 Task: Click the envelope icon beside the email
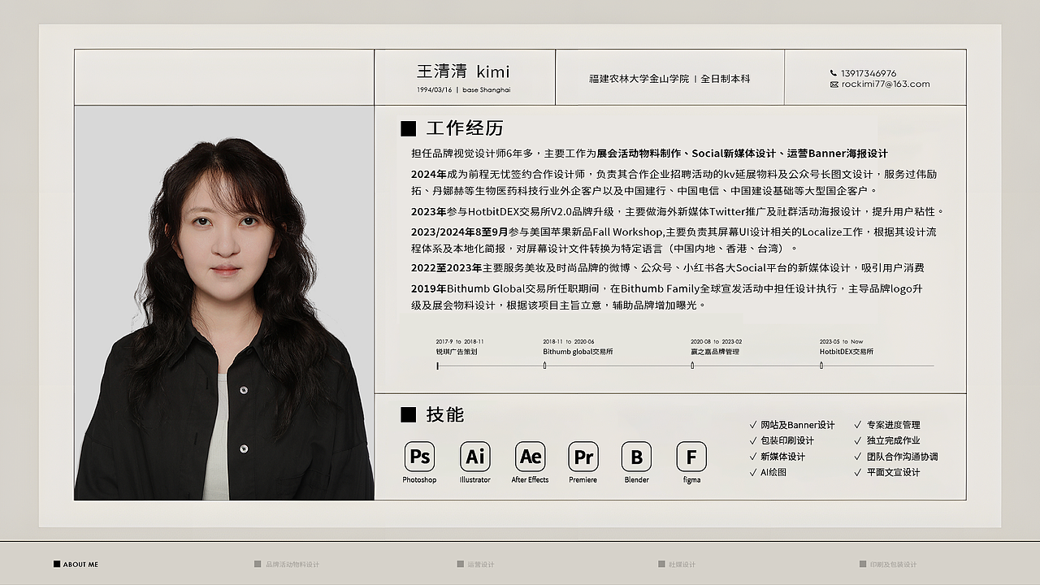click(x=834, y=84)
